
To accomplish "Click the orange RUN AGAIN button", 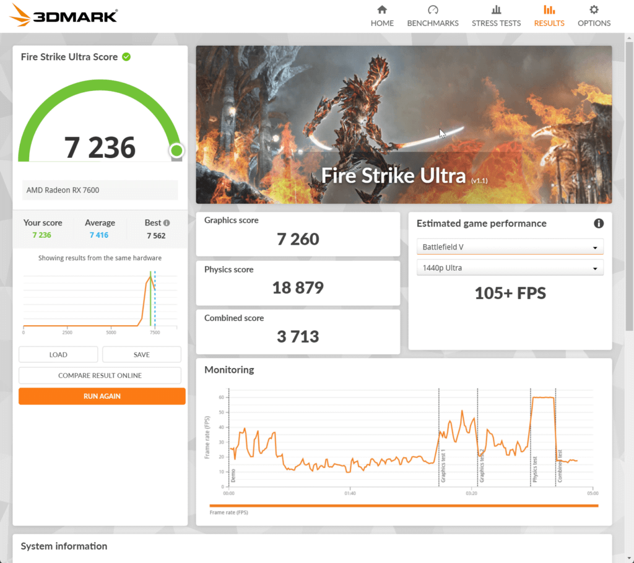I will (x=102, y=396).
